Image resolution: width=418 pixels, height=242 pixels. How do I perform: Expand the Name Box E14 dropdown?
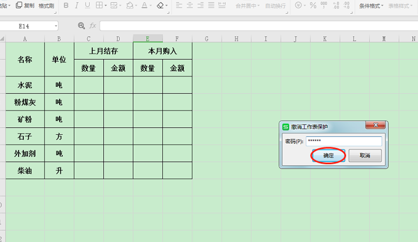[56, 26]
